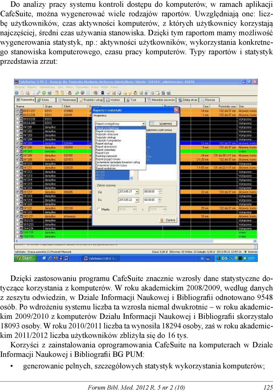Click the Wygeneruj button
273x392 pixels.
coord(163,124)
